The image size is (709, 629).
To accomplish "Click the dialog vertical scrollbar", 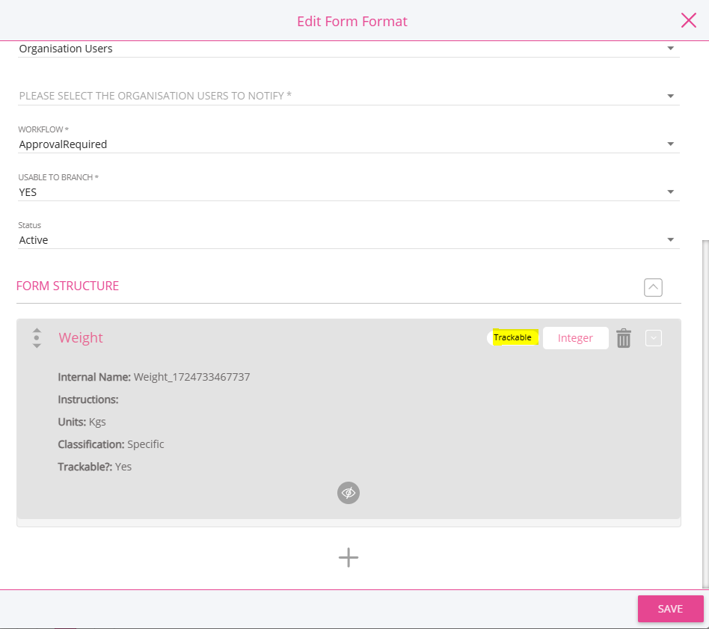I will [705, 414].
